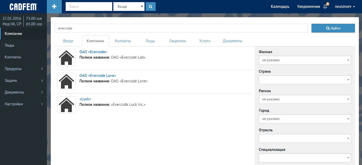The image size is (362, 165).
Task: Open the notifications bell icon
Action: click(x=325, y=7)
